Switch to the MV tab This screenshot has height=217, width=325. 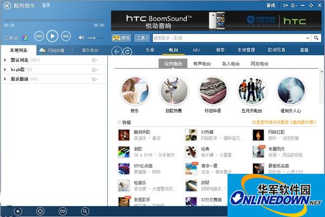coord(197,50)
